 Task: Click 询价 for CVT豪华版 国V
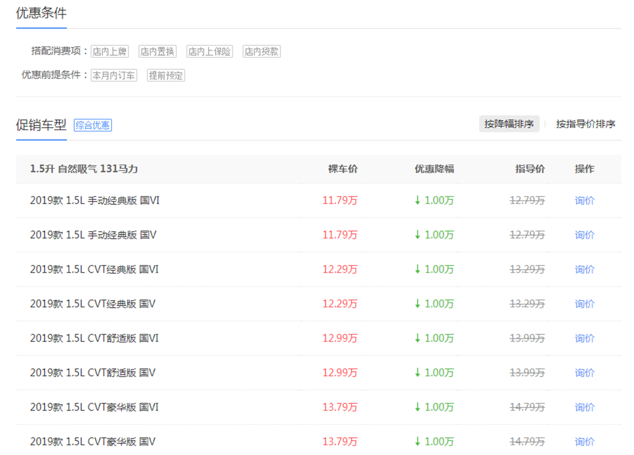tap(584, 442)
